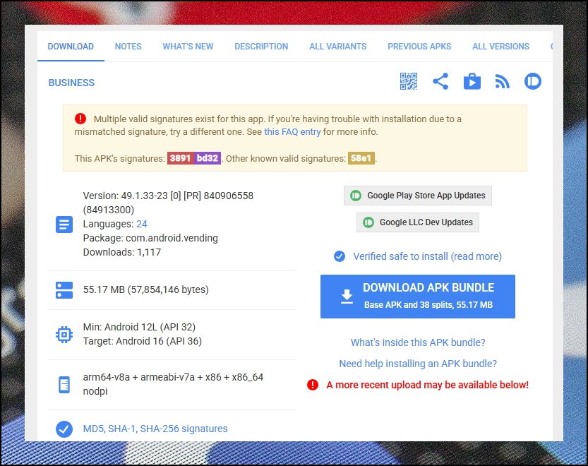The width and height of the screenshot is (588, 466).
Task: Subscribe to Google Play Store App Updates
Action: point(418,196)
